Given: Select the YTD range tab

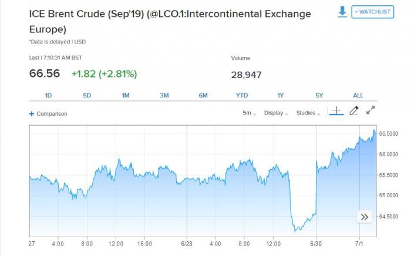Looking at the screenshot, I should pos(242,95).
